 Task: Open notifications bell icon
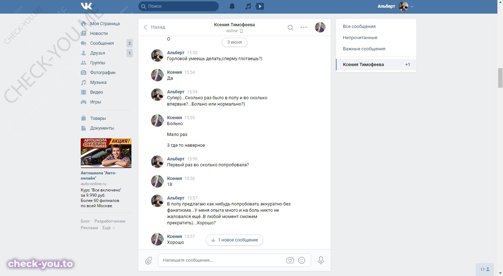click(232, 6)
